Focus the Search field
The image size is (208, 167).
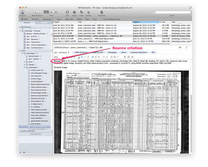pyautogui.click(x=172, y=12)
